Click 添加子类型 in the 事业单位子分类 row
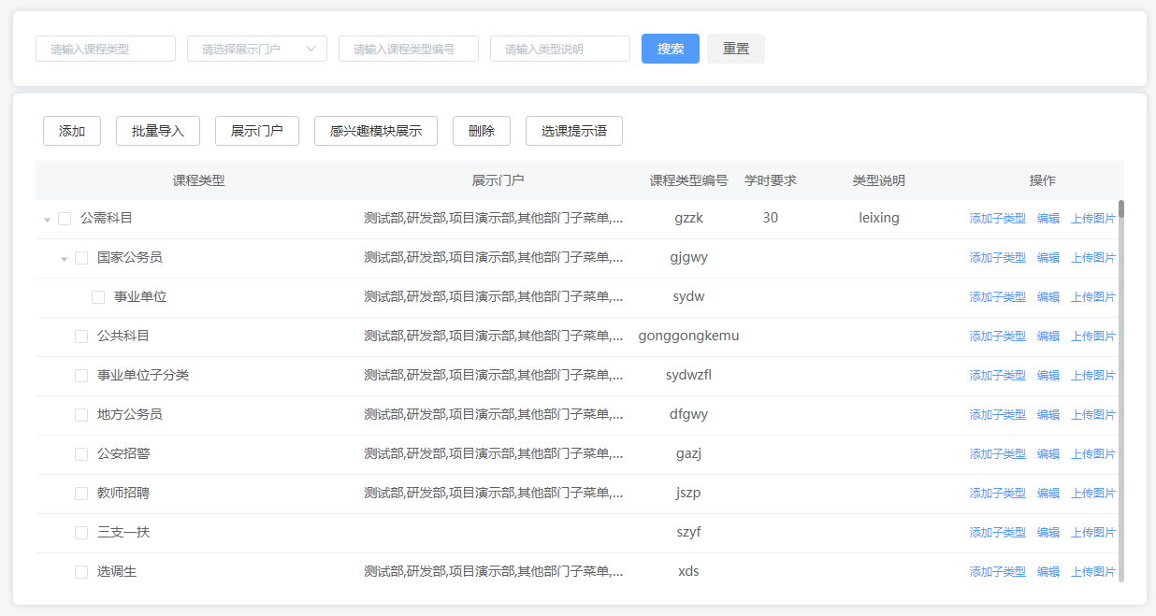This screenshot has height=616, width=1156. 998,376
